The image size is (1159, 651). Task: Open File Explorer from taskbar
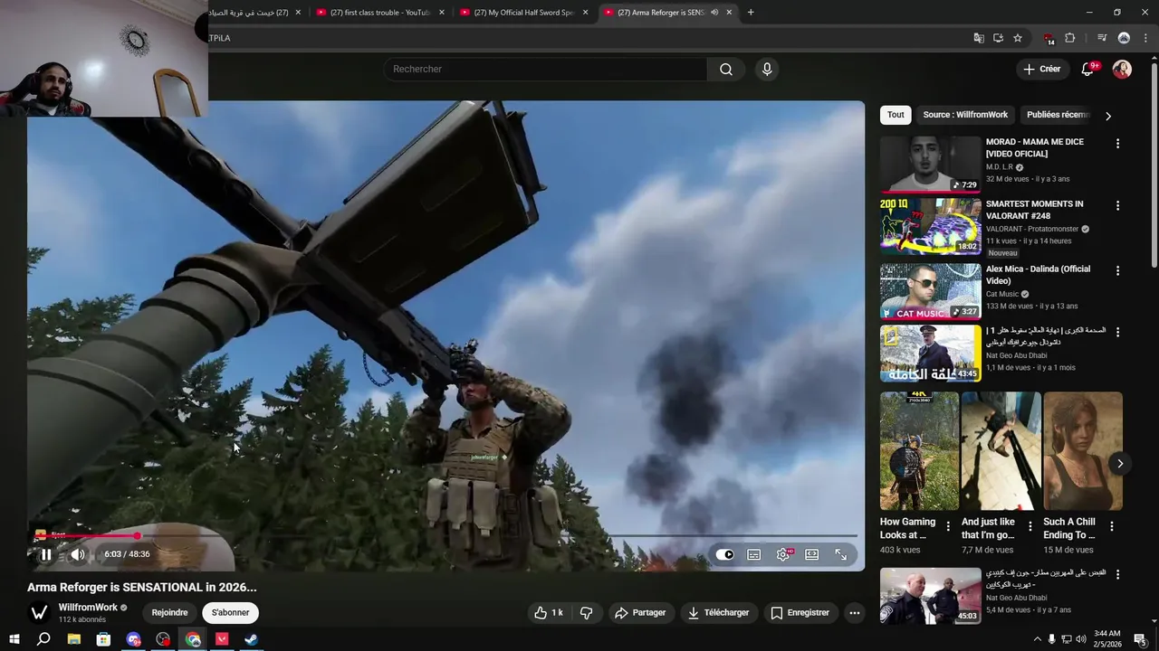[74, 639]
